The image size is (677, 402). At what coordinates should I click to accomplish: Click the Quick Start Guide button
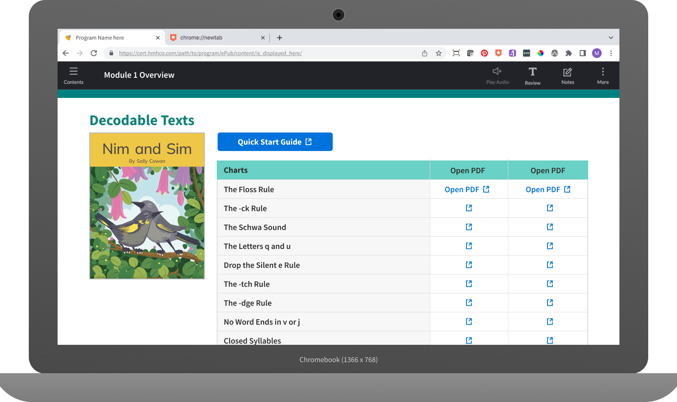tap(275, 142)
